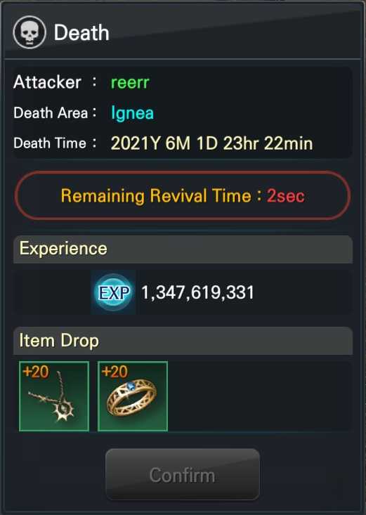Click the Death title text
Viewport: 366px width, 515px height.
point(81,32)
